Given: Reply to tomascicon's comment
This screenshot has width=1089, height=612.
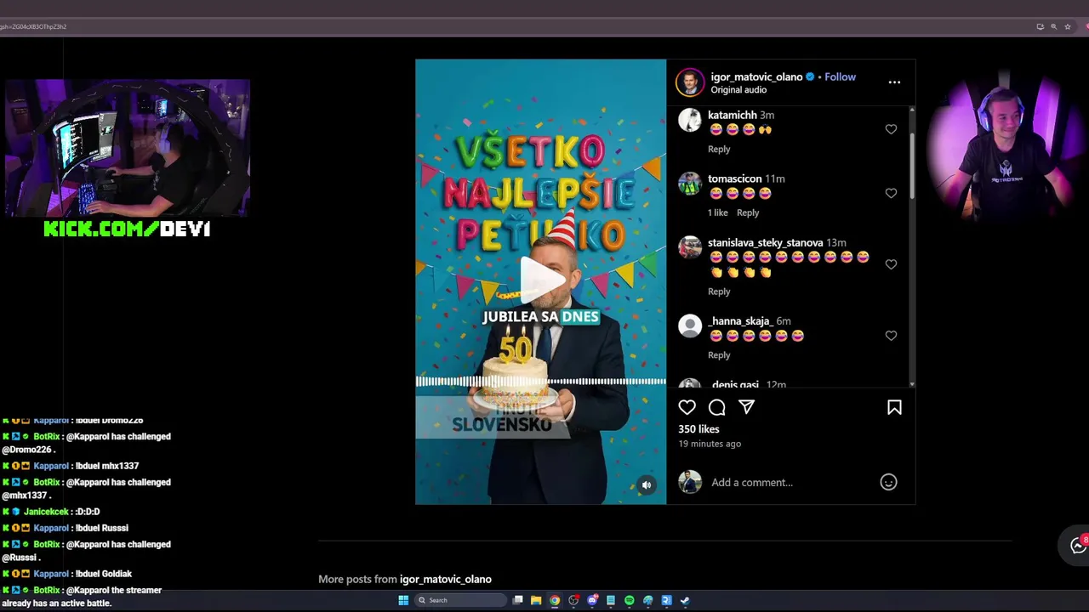Looking at the screenshot, I should (748, 212).
